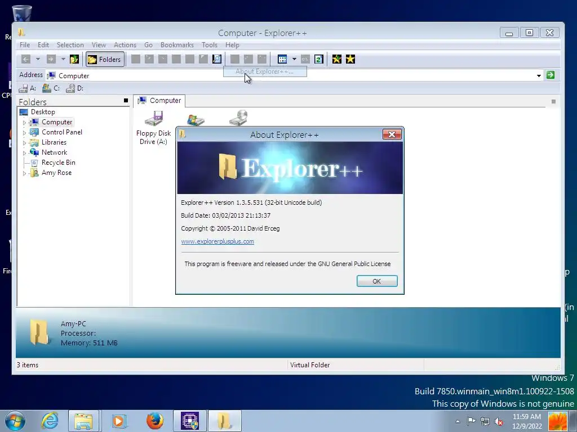577x432 pixels.
Task: Select drive C: in drives bar
Action: click(x=51, y=88)
